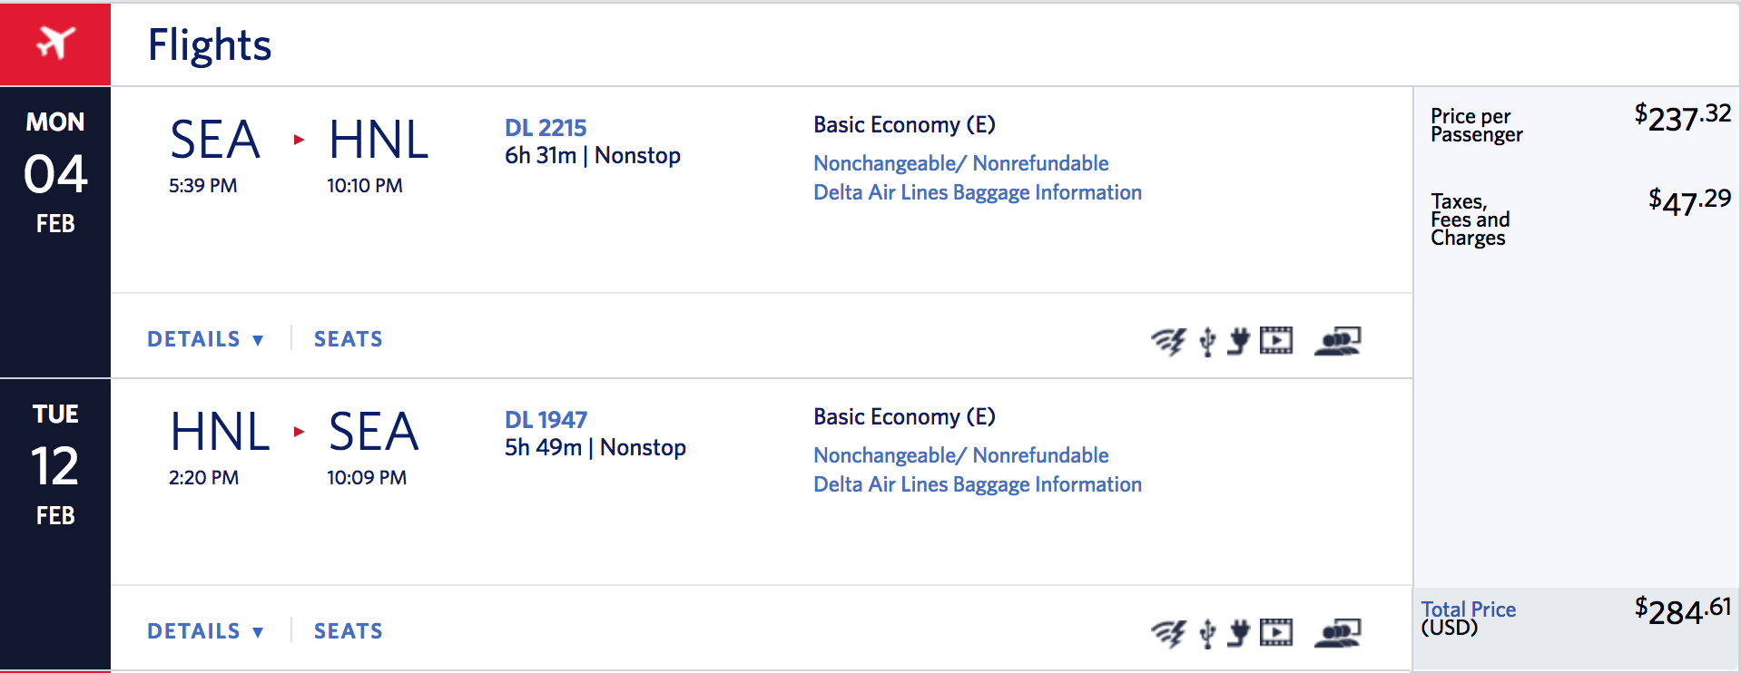1741x673 pixels.
Task: Click the video entertainment icon for DL 2215
Action: pyautogui.click(x=1276, y=340)
